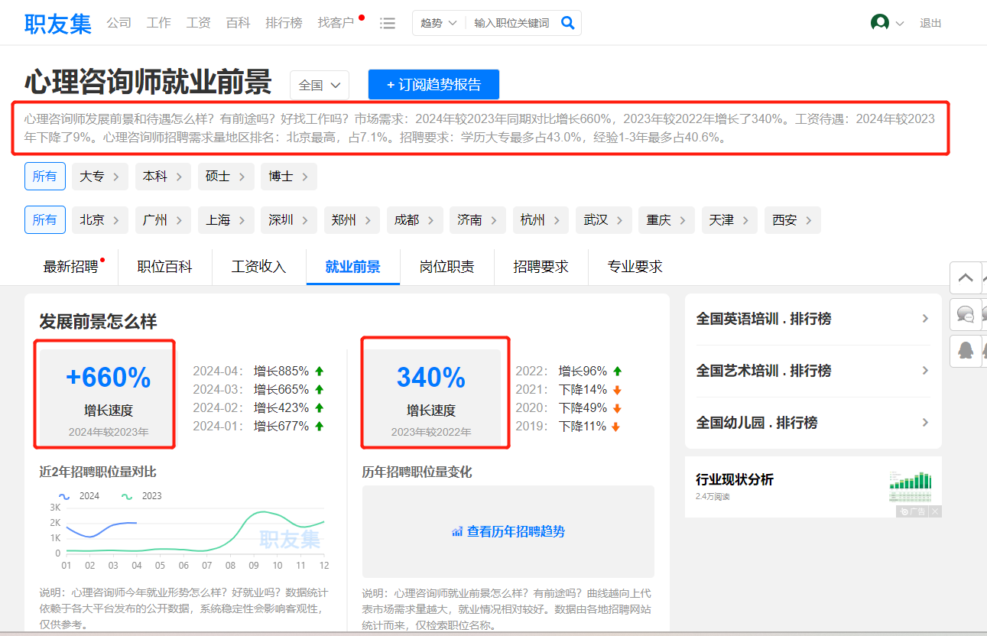The image size is (987, 636).
Task: Open the 招聘要求 tab
Action: point(541,267)
